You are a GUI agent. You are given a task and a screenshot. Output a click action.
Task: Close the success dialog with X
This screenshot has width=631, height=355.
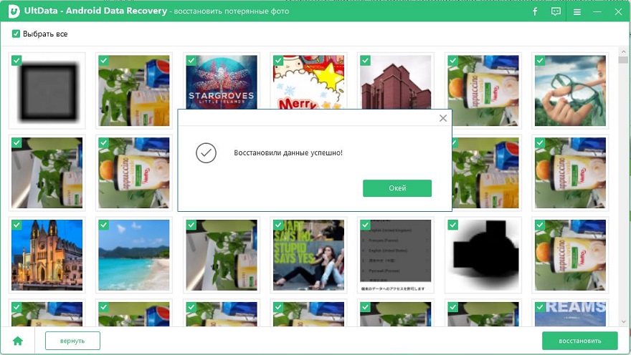tap(443, 118)
